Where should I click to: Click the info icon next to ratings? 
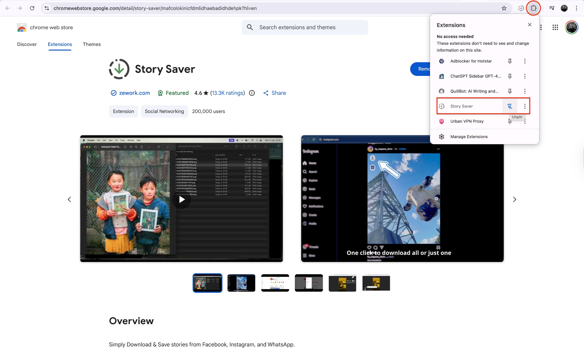point(252,93)
